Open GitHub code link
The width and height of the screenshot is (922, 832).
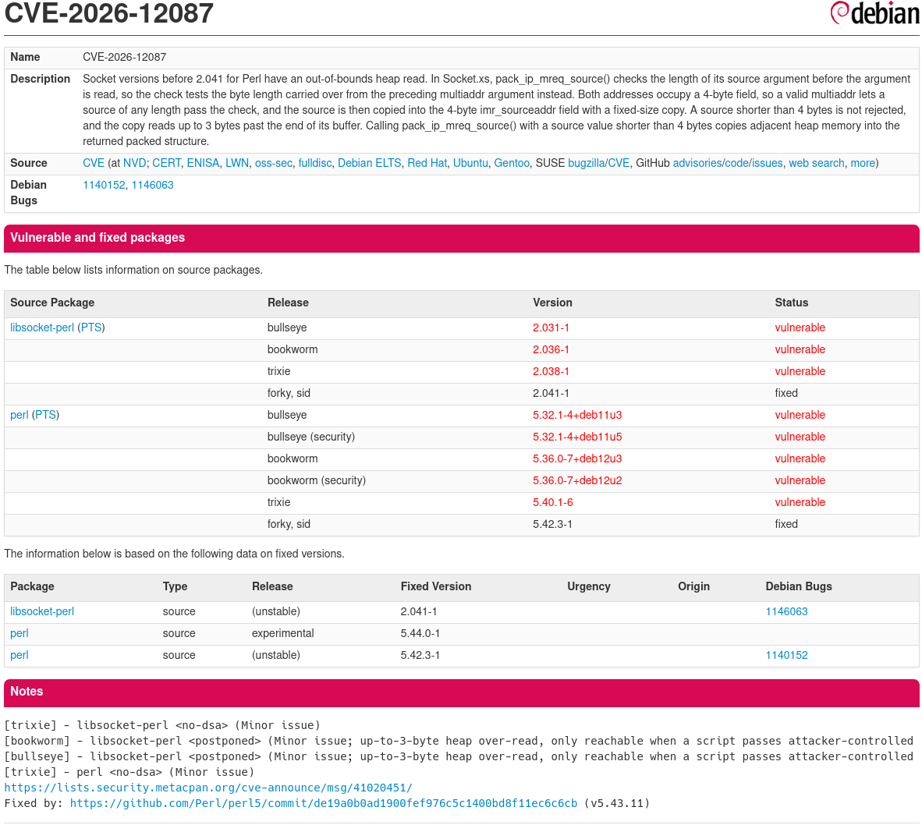tap(736, 163)
